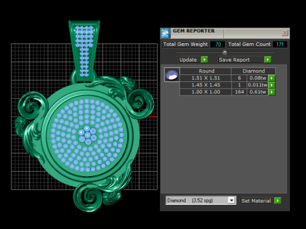
Task: Select the 1.45 X 1.45 size cell
Action: pyautogui.click(x=206, y=85)
